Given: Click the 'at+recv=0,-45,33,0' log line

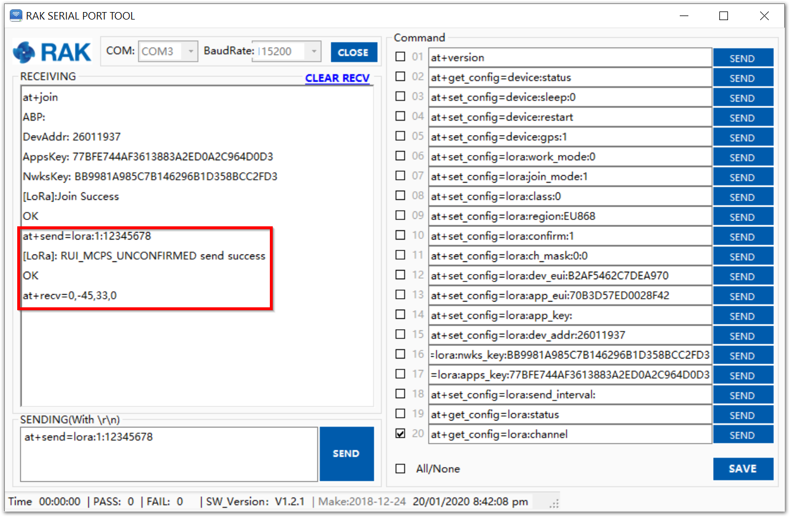Looking at the screenshot, I should point(69,296).
